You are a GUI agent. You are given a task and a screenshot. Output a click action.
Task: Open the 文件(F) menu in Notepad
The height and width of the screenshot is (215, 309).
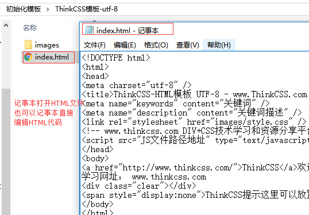click(x=95, y=45)
